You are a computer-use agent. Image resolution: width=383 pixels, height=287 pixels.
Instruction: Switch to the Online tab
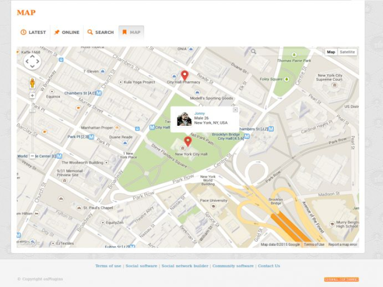[67, 33]
